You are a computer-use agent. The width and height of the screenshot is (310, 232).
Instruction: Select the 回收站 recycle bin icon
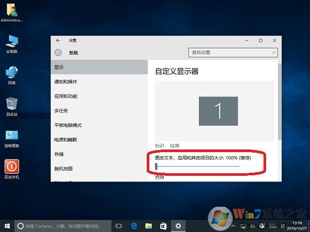coord(12,107)
